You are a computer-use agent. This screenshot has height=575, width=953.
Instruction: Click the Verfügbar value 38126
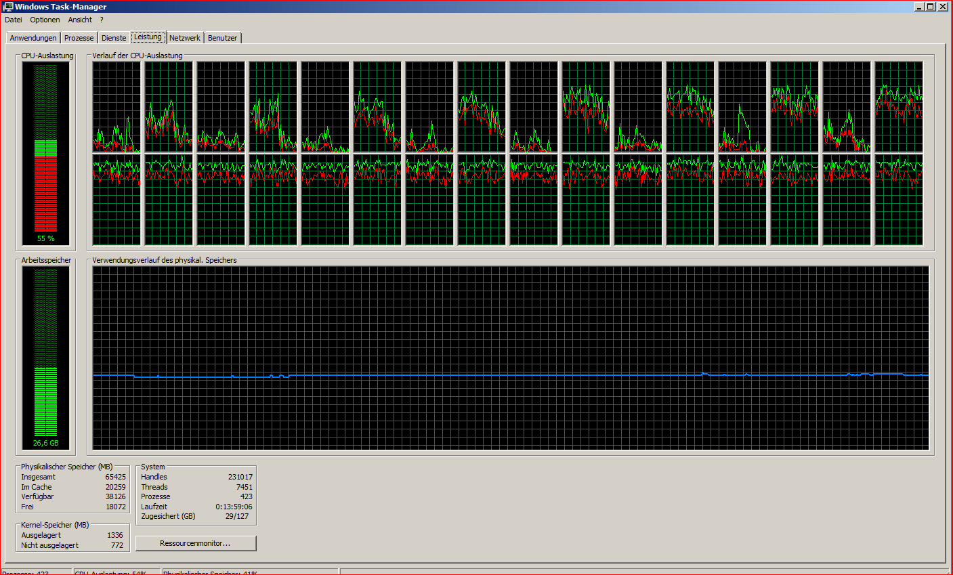pyautogui.click(x=115, y=496)
